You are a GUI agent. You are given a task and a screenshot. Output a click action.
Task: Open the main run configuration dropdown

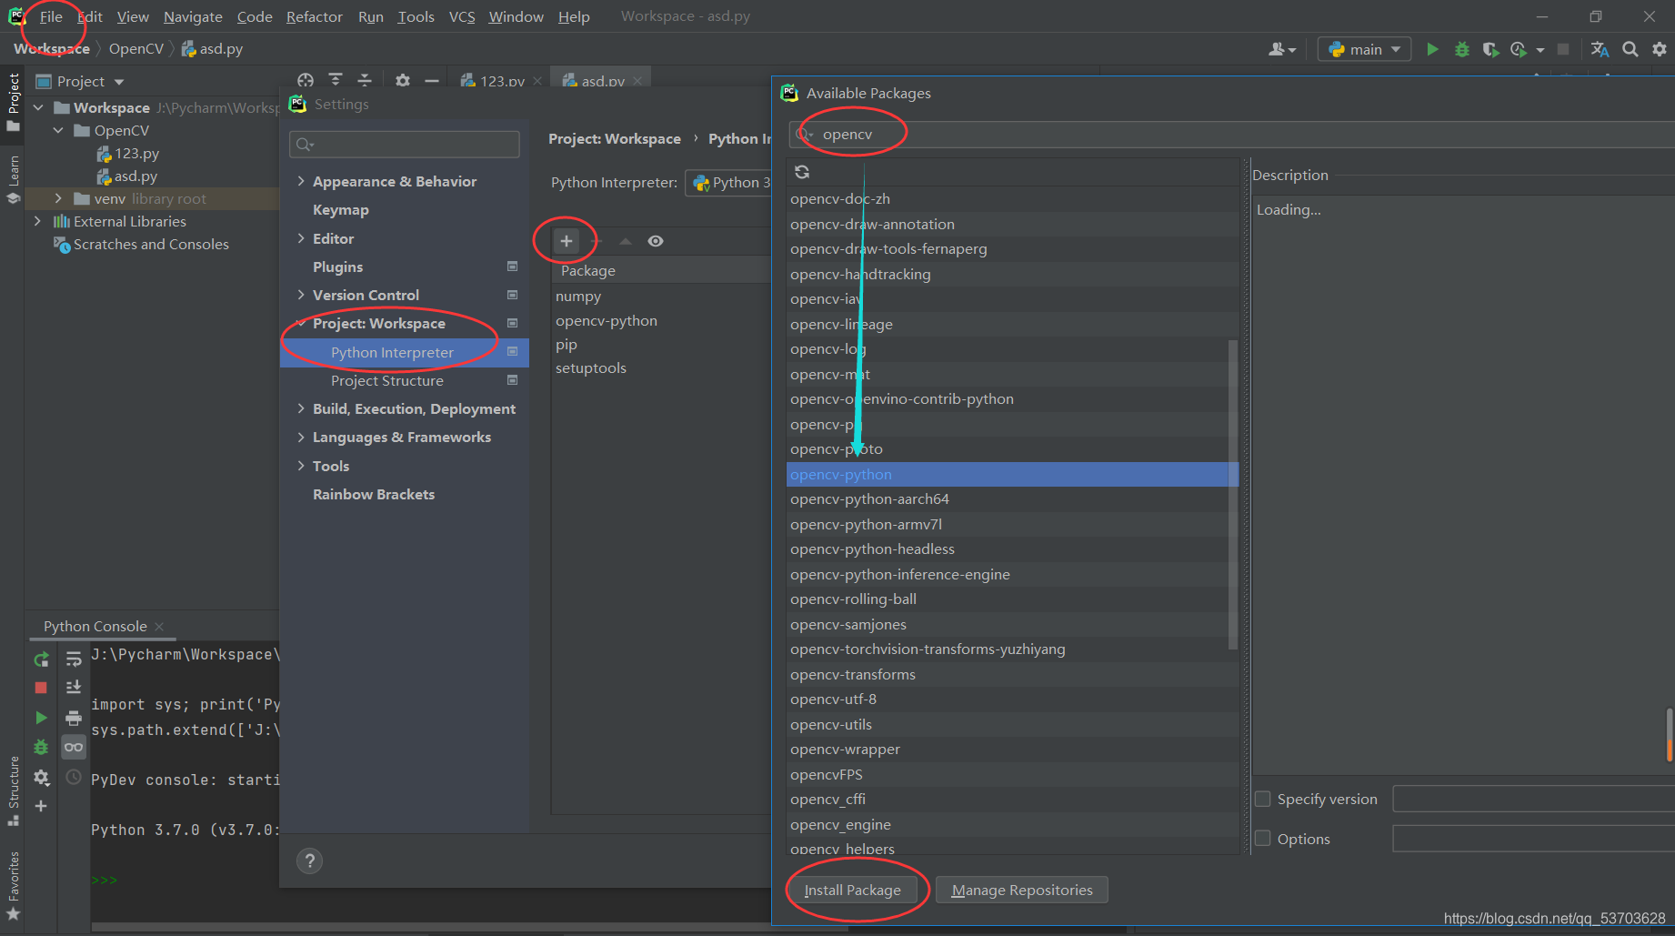1364,49
